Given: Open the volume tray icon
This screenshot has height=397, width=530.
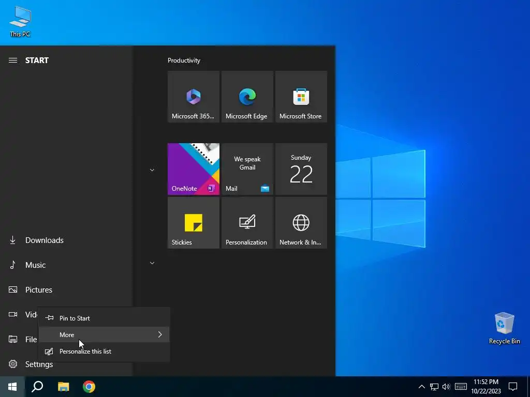Looking at the screenshot, I should coord(446,387).
